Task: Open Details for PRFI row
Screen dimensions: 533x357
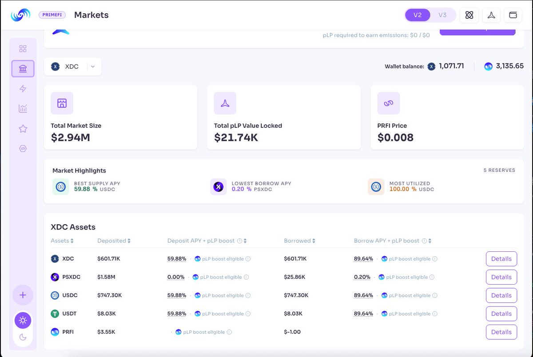Action: coord(501,332)
